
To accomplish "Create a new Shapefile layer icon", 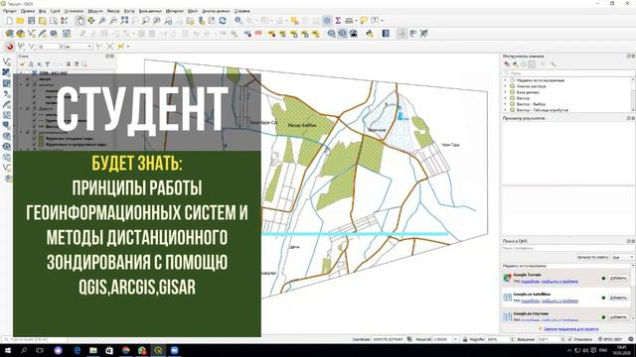I will click(31, 34).
